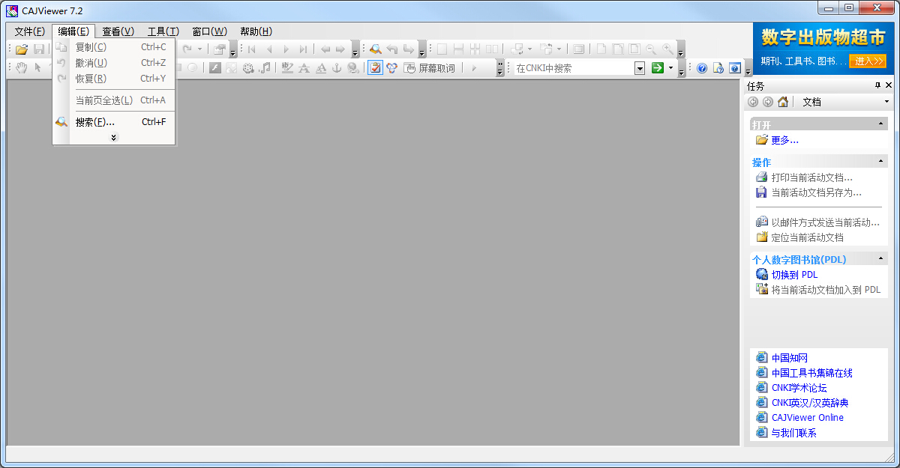Pin the 任务 task pane with pushpin
Image resolution: width=900 pixels, height=468 pixels.
(877, 85)
